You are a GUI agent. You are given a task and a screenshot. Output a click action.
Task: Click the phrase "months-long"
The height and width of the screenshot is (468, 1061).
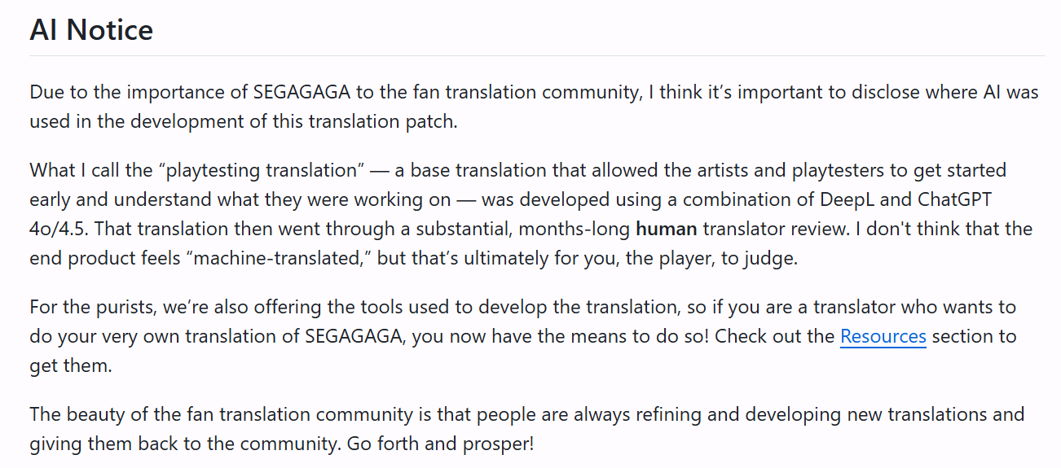tap(576, 229)
